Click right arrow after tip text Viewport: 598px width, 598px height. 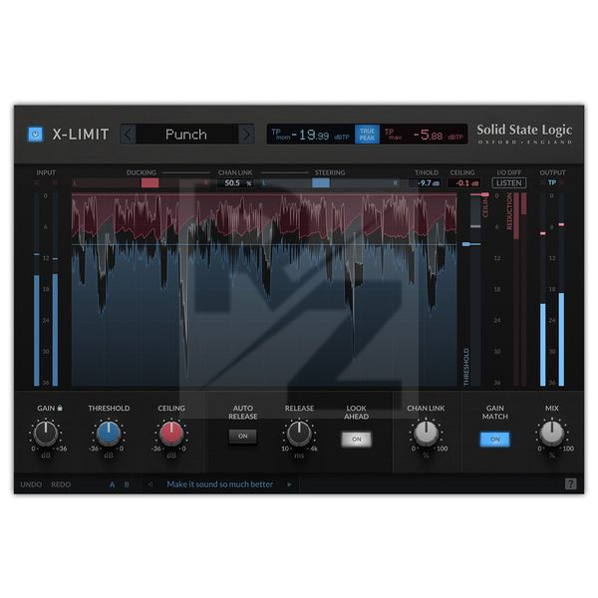click(290, 484)
